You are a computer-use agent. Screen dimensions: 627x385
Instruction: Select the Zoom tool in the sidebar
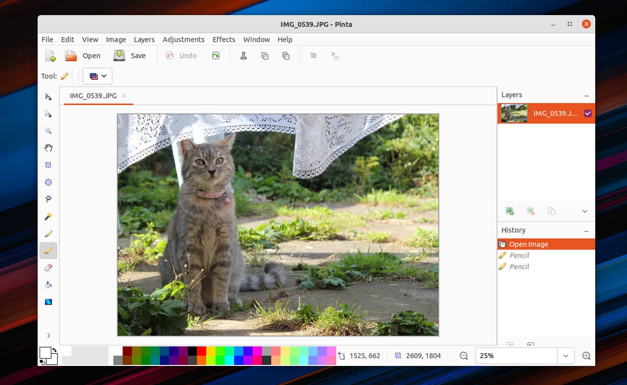[48, 131]
